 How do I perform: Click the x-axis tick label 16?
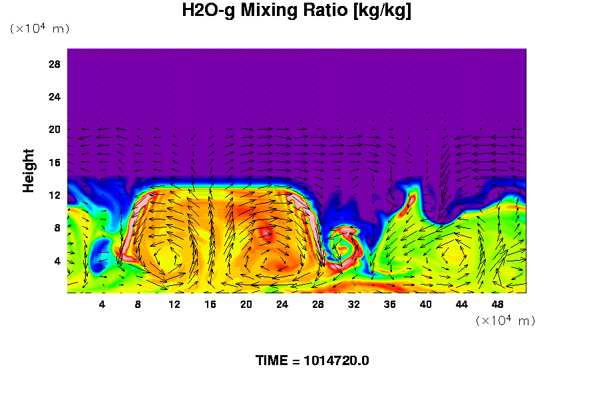click(210, 304)
